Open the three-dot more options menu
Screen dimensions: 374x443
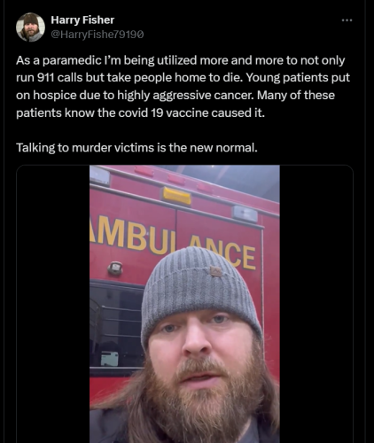(347, 20)
